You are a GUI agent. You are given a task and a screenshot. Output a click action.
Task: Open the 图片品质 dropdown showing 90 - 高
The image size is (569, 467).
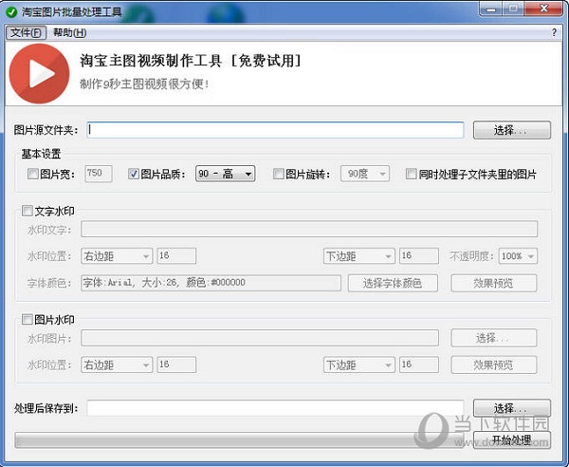[225, 174]
